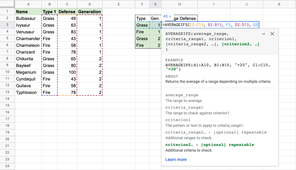296x170 pixels.
Task: Select the highlighted column G header
Action: tap(155, 4)
